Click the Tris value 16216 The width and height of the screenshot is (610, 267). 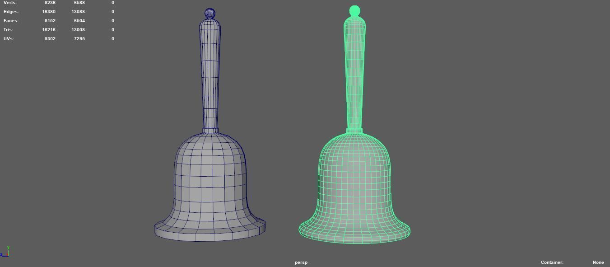[49, 30]
